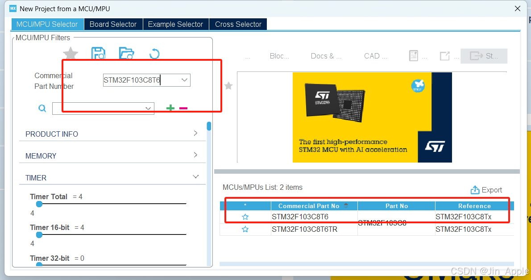The width and height of the screenshot is (531, 280).
Task: Close the New Project dialog
Action: 518,8
